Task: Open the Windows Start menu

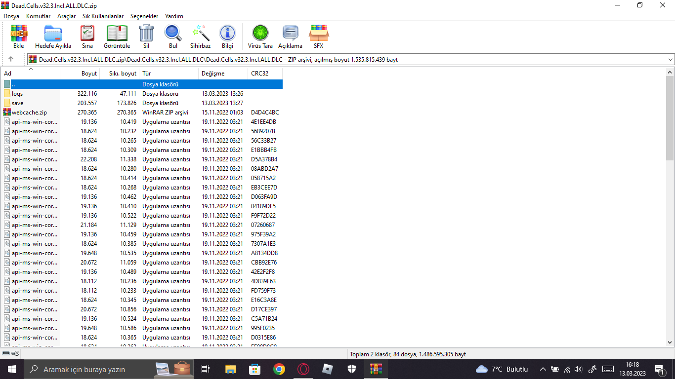Action: (11, 369)
